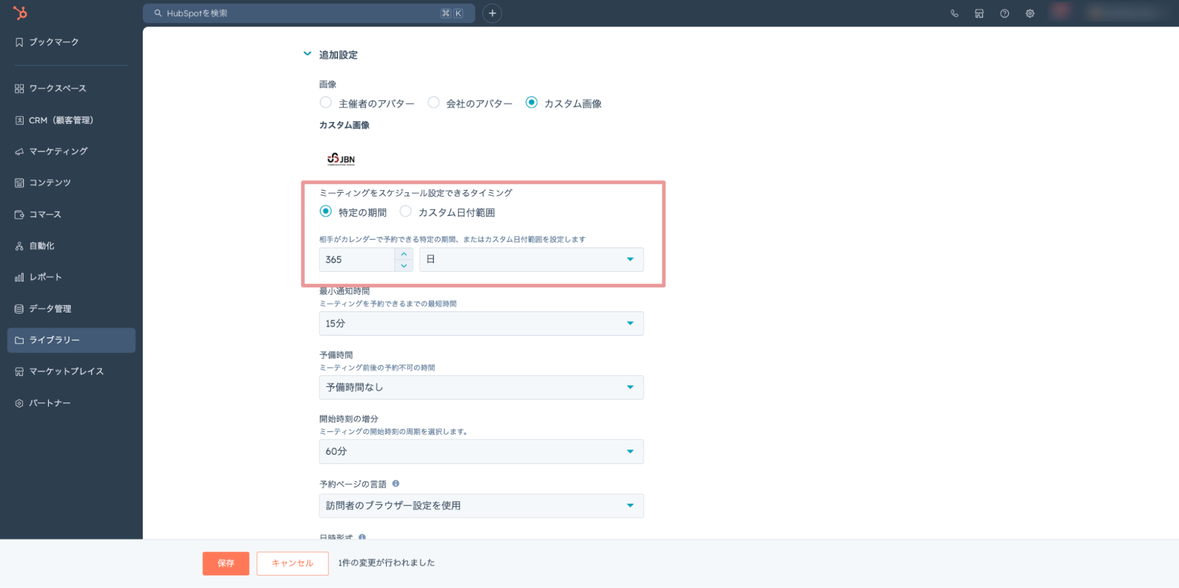This screenshot has height=588, width=1179.
Task: Increase the 365 days stepper value
Action: tap(404, 254)
